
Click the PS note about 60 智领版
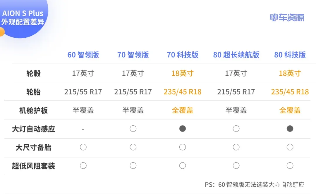click(x=255, y=185)
